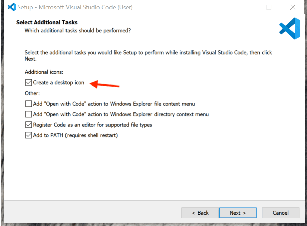Viewport: 307px width, 226px height.
Task: Click the Select Additional Tasks heading
Action: pyautogui.click(x=47, y=23)
